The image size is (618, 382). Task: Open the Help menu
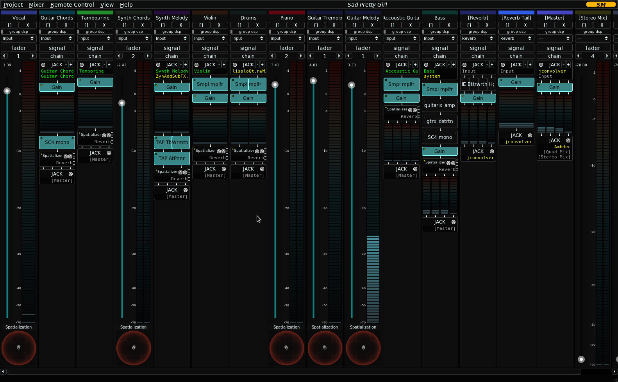(126, 5)
